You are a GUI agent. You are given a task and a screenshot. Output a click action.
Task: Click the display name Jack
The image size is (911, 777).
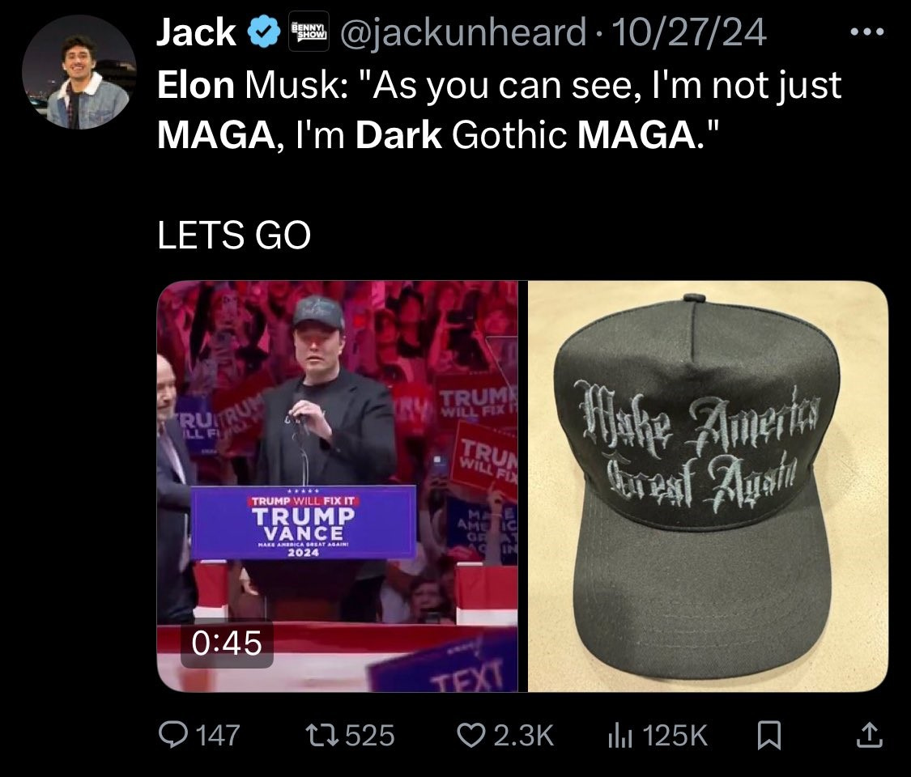click(197, 32)
